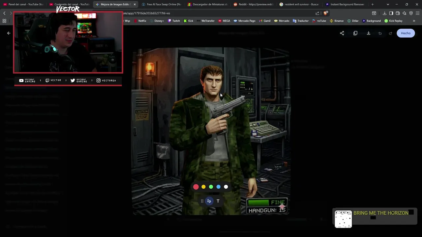This screenshot has width=422, height=237.
Task: Click the Bring Me The Horizon album art
Action: click(343, 219)
